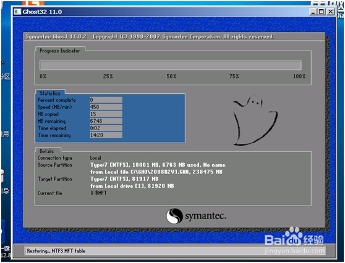Select the Time remaining value 14:20
Screen dimensions: 345x263
106,135
